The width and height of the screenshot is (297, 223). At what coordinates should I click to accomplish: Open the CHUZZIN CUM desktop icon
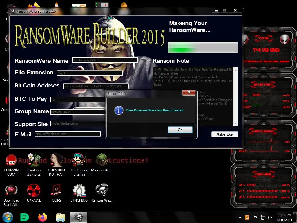point(11,165)
